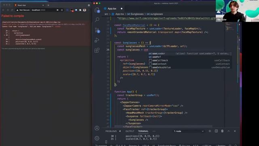
Task: Click the camera icon in the address bar
Action: point(57,10)
